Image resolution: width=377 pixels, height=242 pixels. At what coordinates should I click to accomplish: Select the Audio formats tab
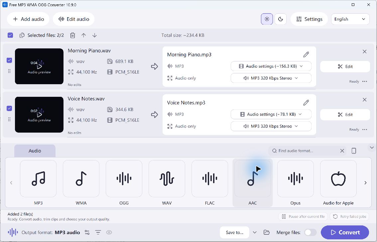pos(35,151)
